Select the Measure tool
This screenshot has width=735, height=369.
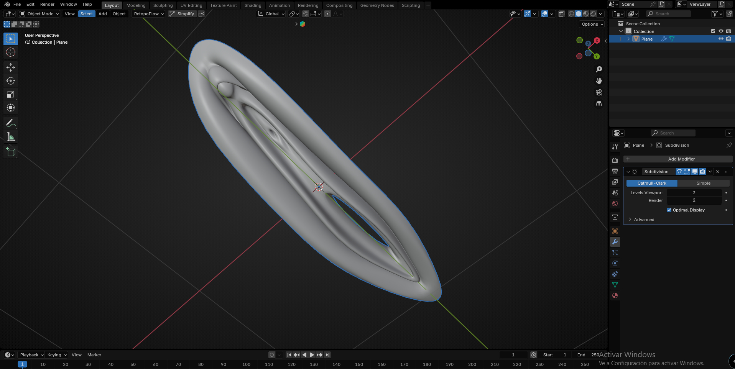(x=11, y=137)
